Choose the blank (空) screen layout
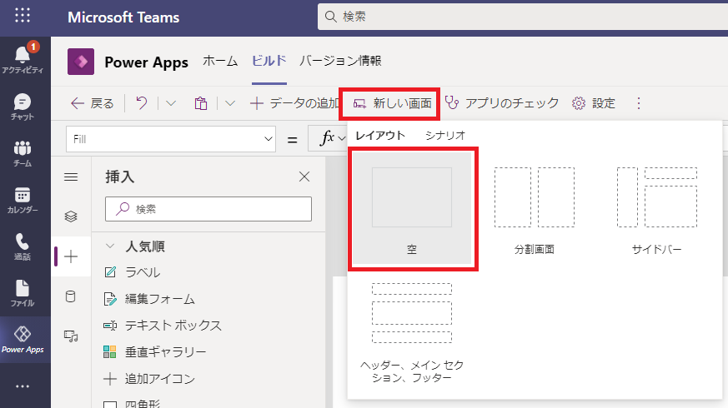Image resolution: width=728 pixels, height=408 pixels. (x=412, y=209)
